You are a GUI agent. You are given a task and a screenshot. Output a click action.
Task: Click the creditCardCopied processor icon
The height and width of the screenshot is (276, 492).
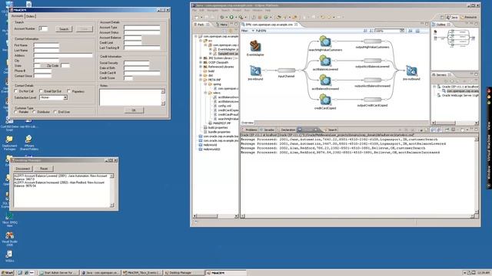point(325,100)
